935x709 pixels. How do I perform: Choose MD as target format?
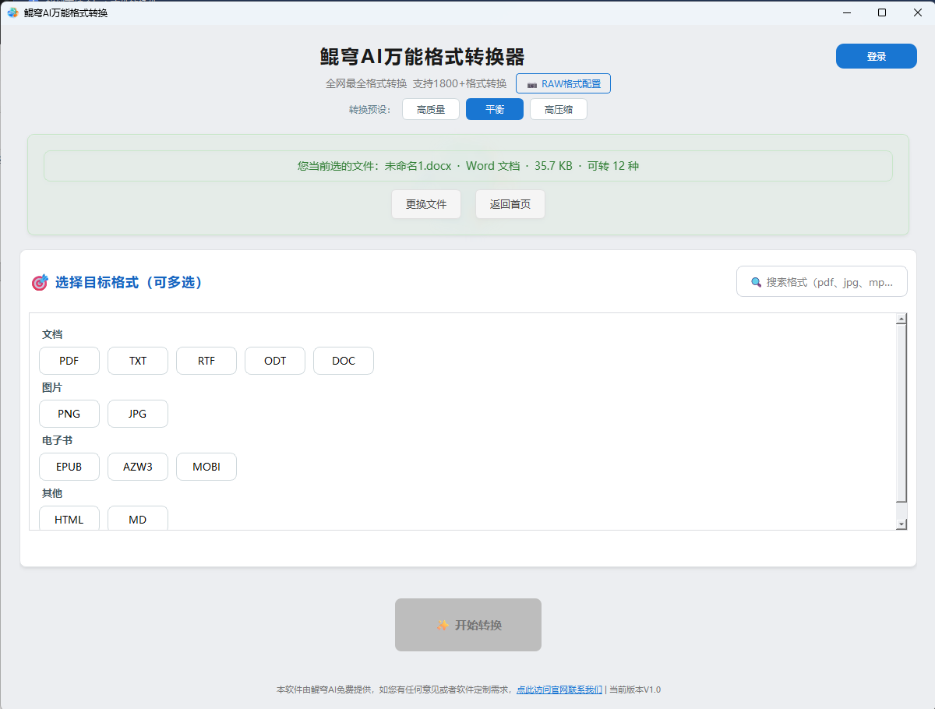tap(138, 518)
